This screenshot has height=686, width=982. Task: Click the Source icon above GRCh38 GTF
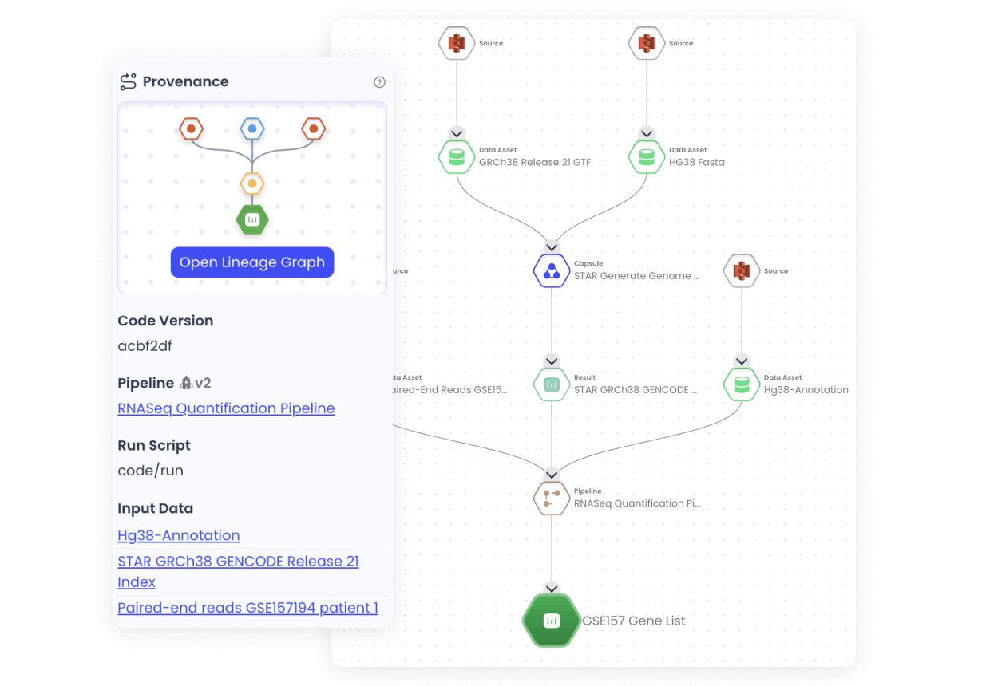[x=456, y=43]
